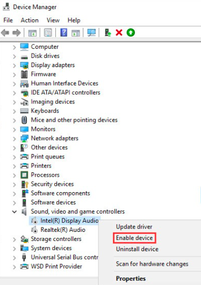Click the Computer category icon
Viewport: 201px width, 285px height.
click(x=24, y=47)
